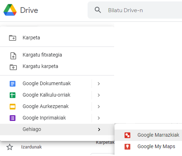Click the Google Drive logo icon
Viewport: 182px width, 156px height.
coord(10,10)
